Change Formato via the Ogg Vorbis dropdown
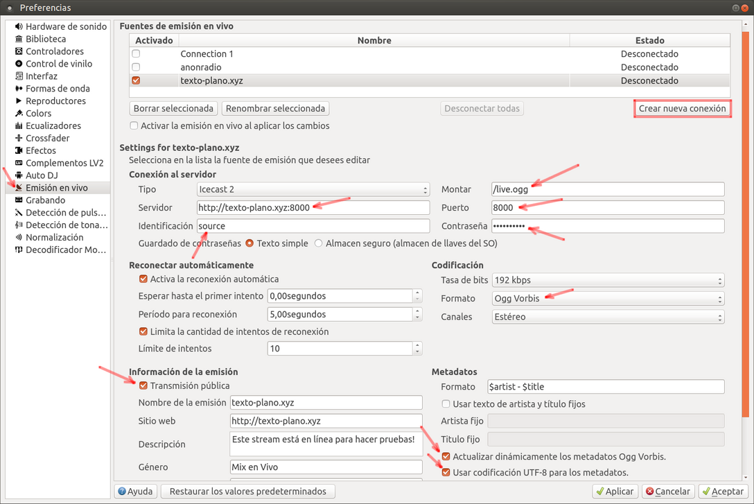Viewport: 754px width, 504px height. tap(608, 298)
